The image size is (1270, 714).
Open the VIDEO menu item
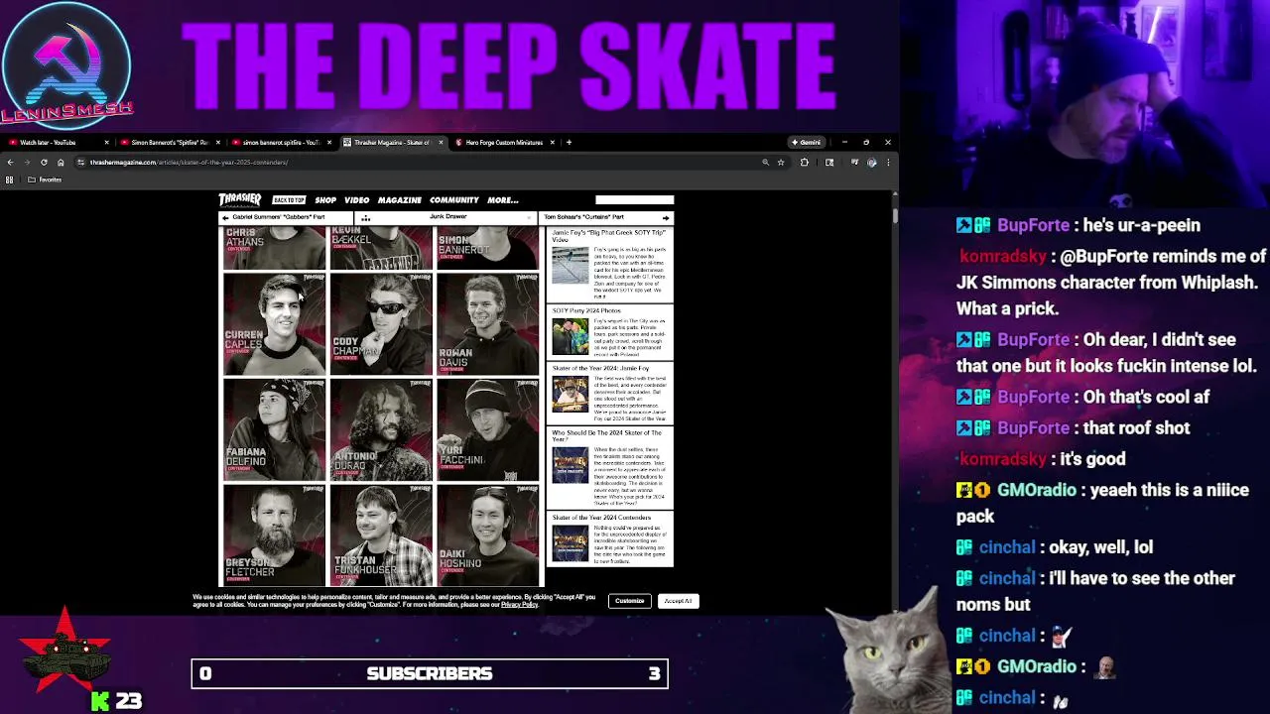(x=356, y=200)
